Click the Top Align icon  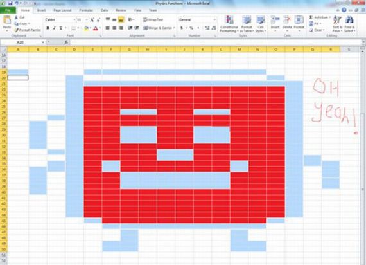[x=108, y=20]
